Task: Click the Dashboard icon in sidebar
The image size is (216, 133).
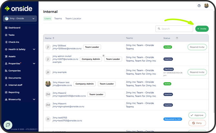Action: click(x=6, y=28)
